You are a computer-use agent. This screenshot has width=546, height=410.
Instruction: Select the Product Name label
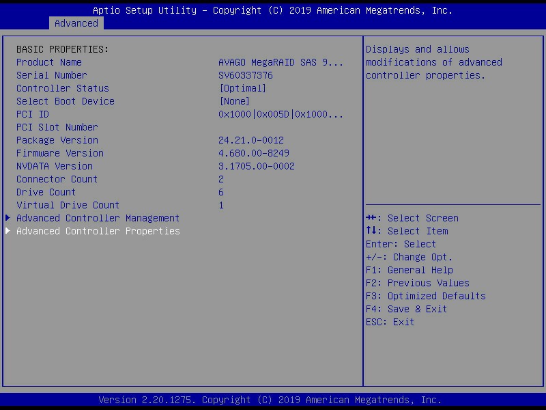click(49, 62)
